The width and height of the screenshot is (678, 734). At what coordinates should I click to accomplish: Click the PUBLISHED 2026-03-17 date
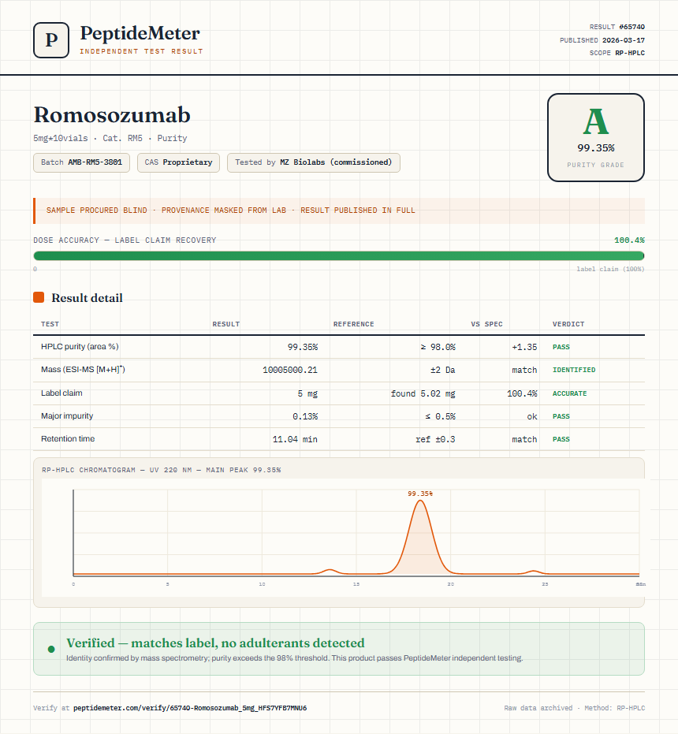pos(602,40)
